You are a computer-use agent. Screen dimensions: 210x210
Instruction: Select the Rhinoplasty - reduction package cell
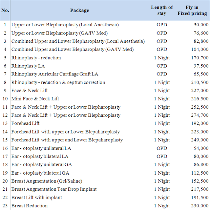[x=36, y=58]
